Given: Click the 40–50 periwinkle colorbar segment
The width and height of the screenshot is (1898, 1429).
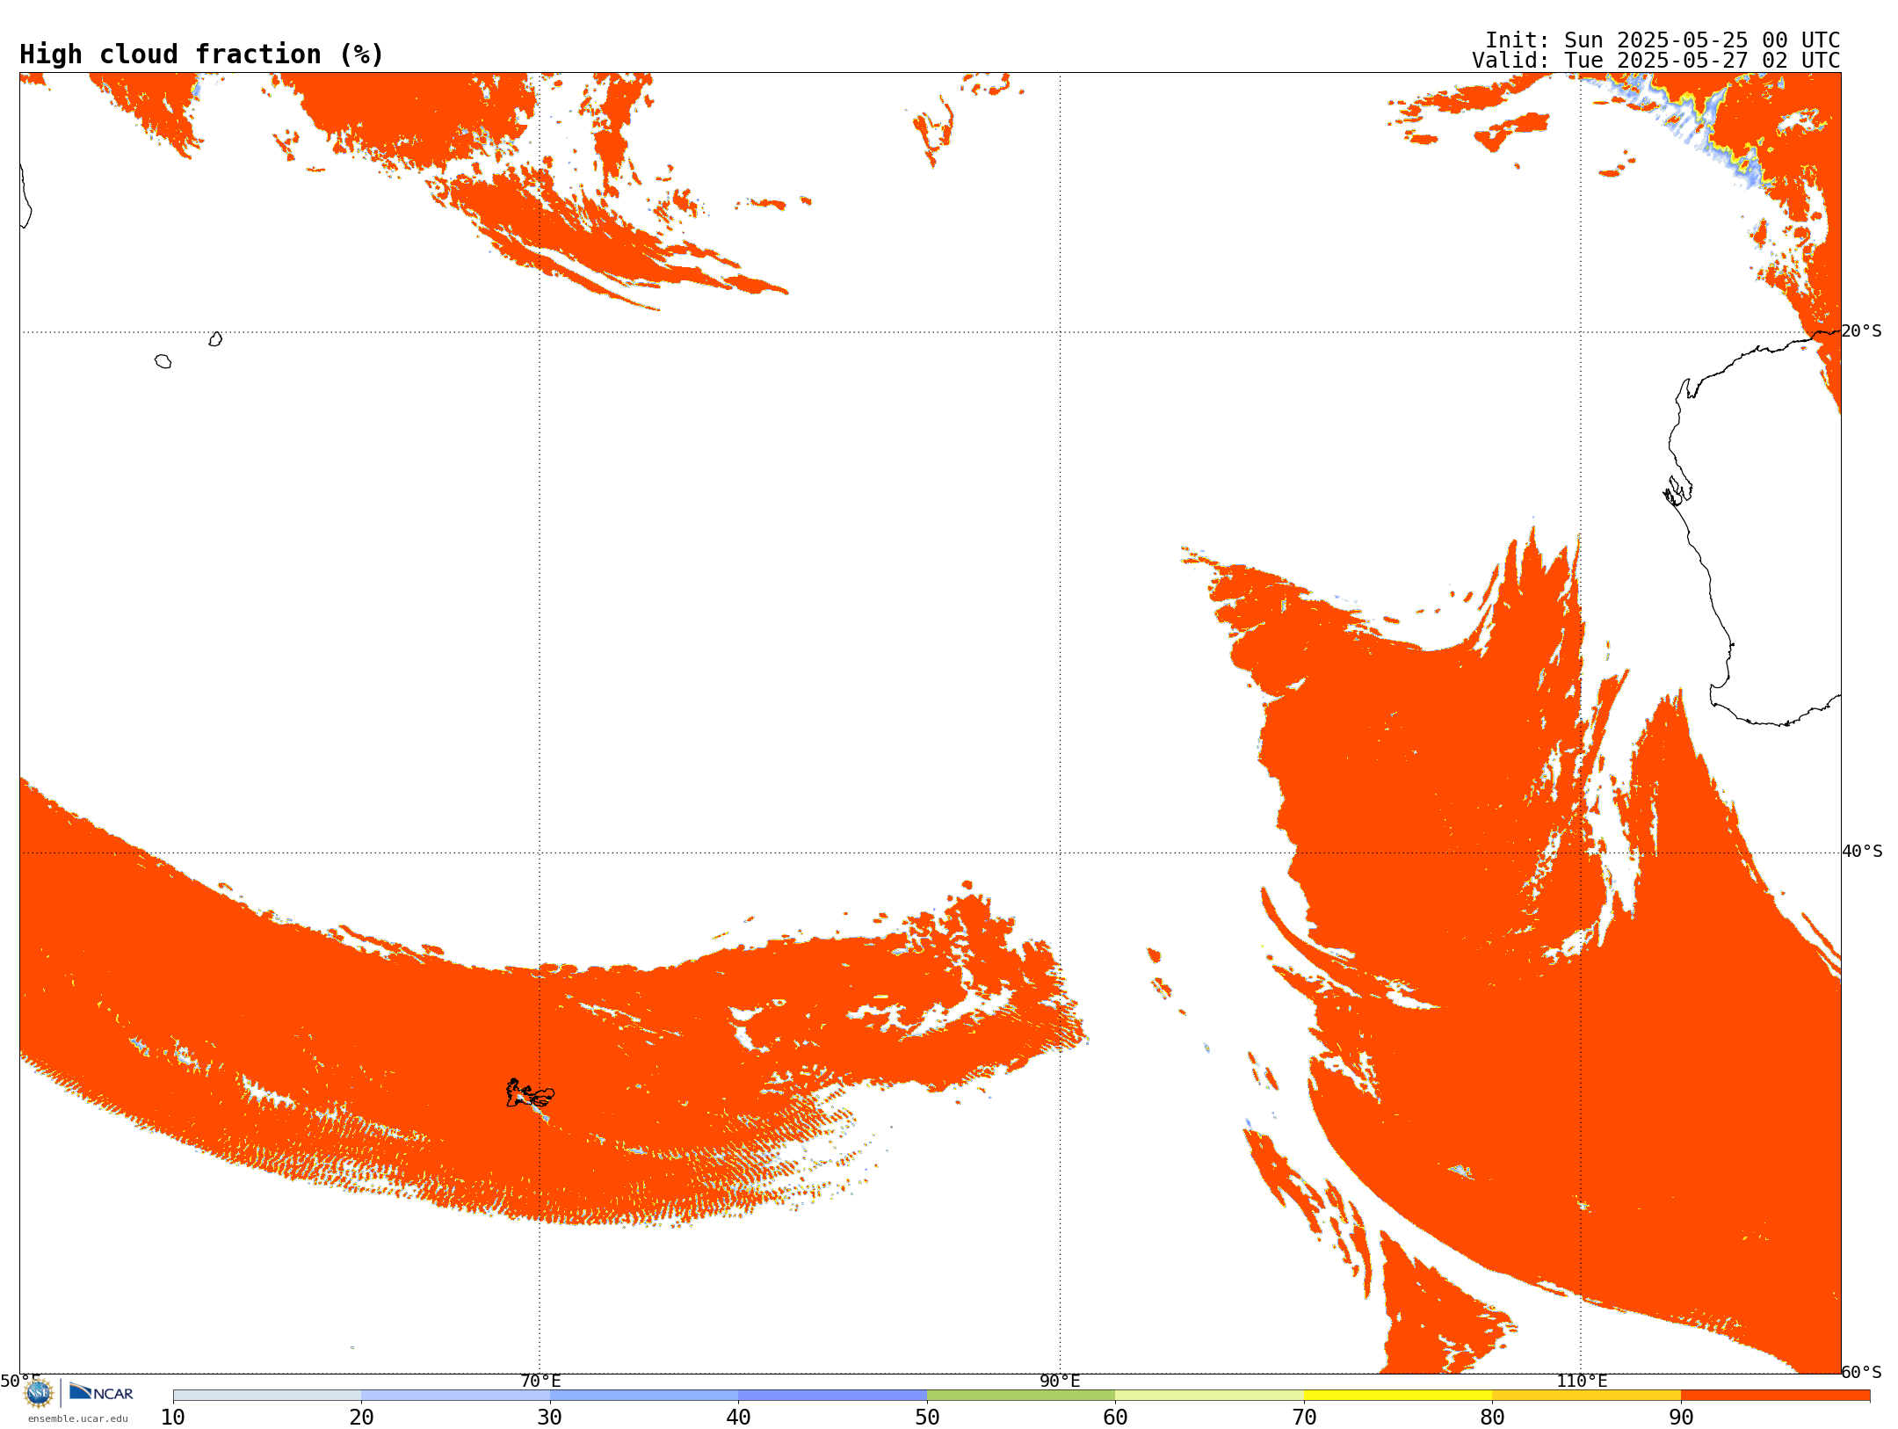Looking at the screenshot, I should point(832,1396).
